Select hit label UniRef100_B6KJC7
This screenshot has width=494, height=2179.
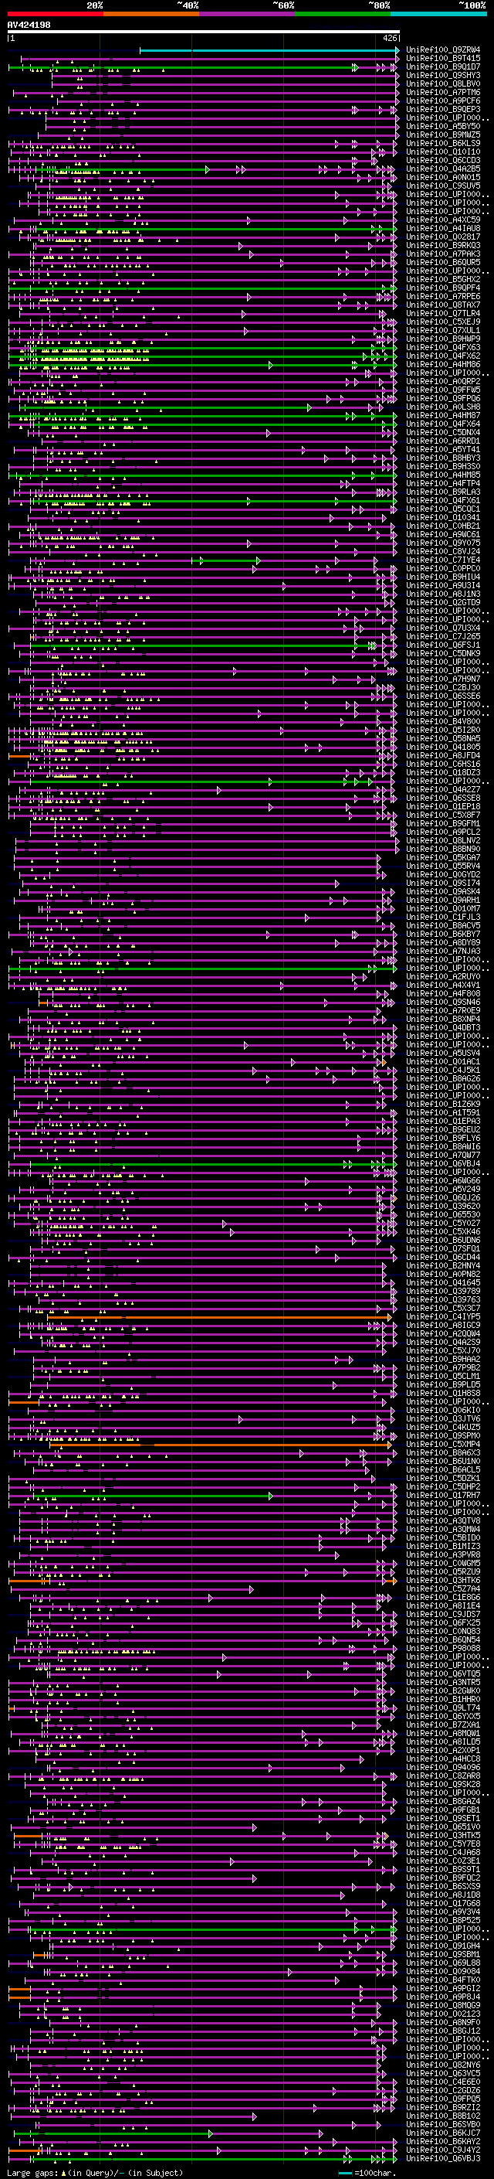click(x=443, y=2133)
